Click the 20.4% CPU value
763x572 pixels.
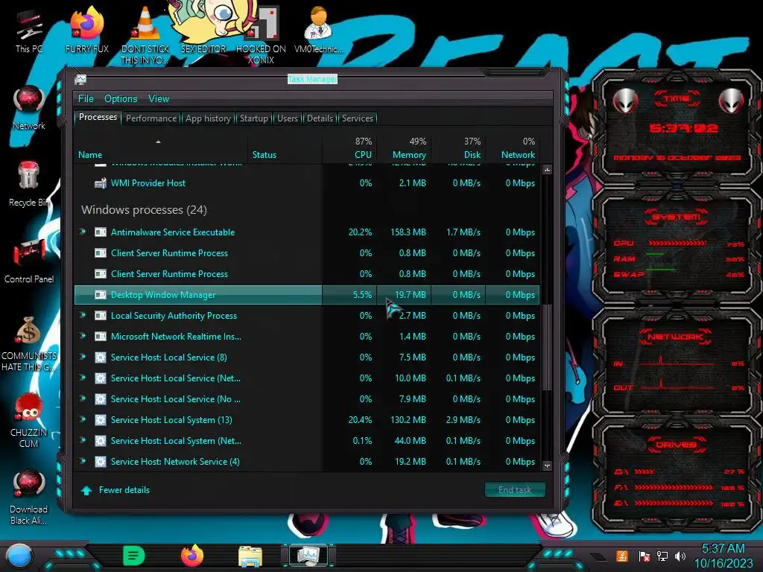coord(360,420)
